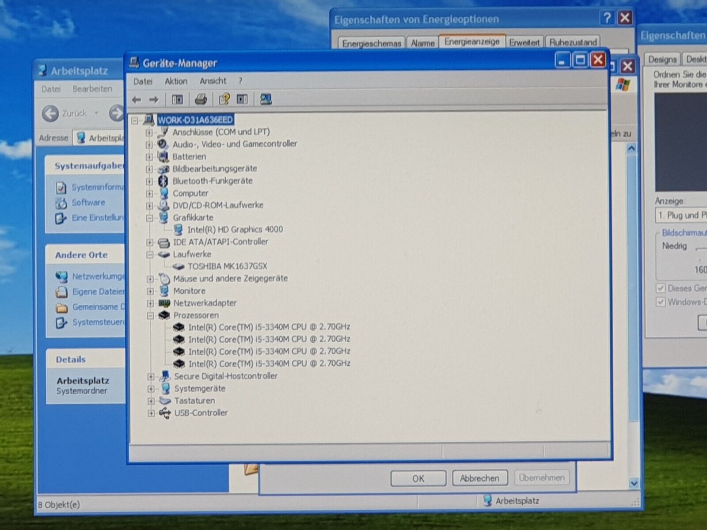Collapse the Grafikkarte node
Image resolution: width=707 pixels, height=530 pixels.
149,218
